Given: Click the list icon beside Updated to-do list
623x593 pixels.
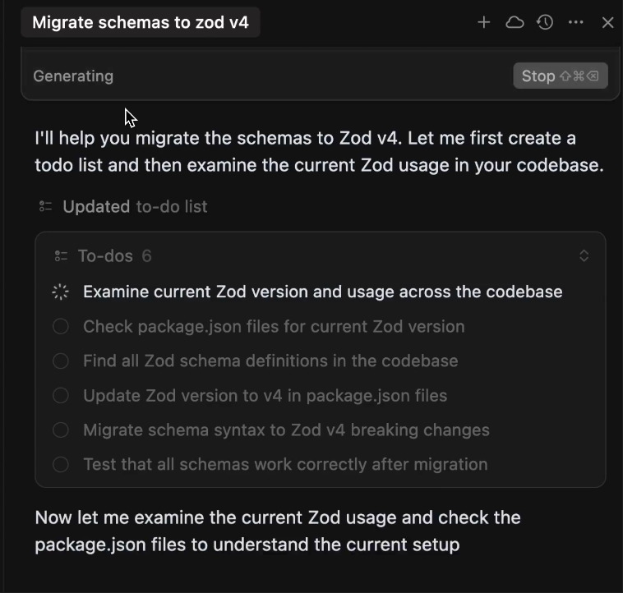Looking at the screenshot, I should click(46, 207).
